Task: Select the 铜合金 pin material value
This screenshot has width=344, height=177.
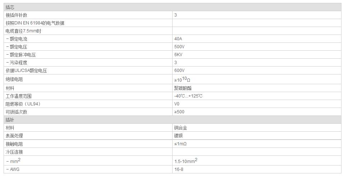Action: [180, 128]
